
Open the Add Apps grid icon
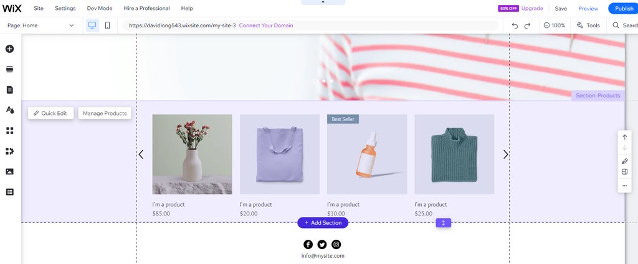point(10,130)
